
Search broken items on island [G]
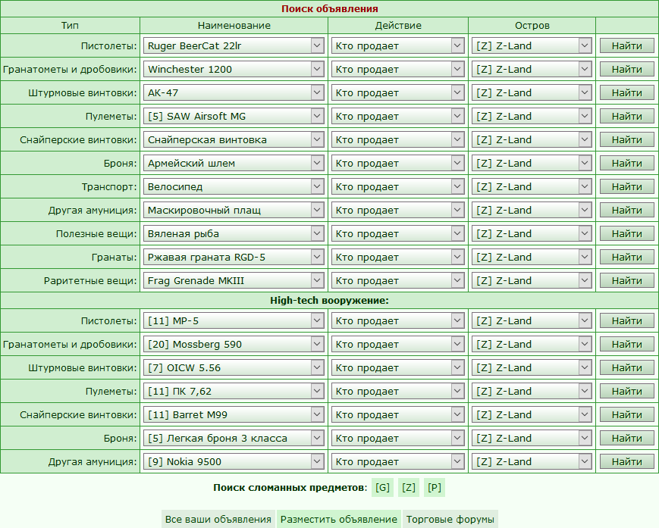(x=383, y=487)
